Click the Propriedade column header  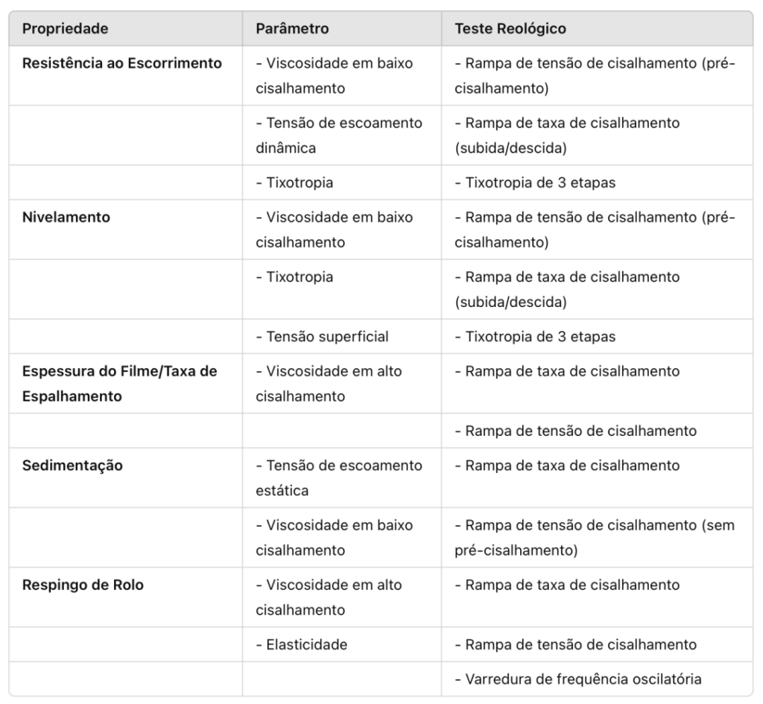tap(125, 29)
